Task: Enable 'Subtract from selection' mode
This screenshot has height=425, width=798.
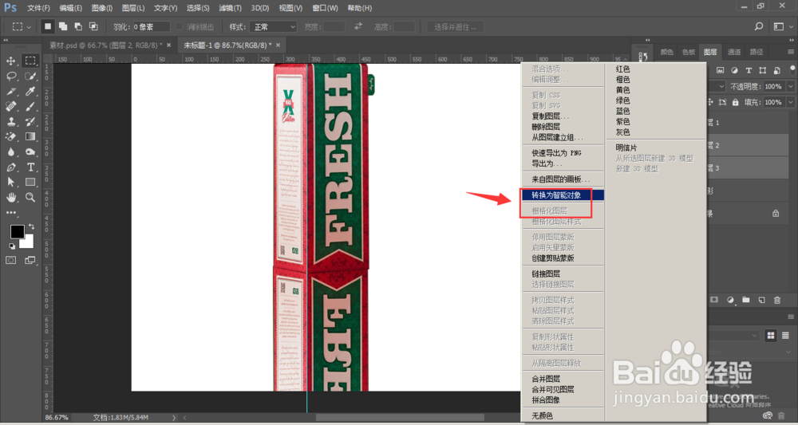Action: 78,26
